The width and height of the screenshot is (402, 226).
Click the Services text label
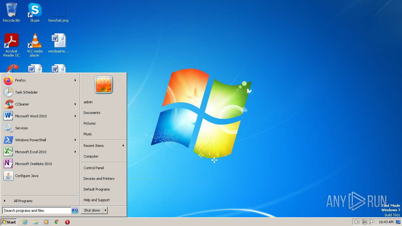(21, 128)
